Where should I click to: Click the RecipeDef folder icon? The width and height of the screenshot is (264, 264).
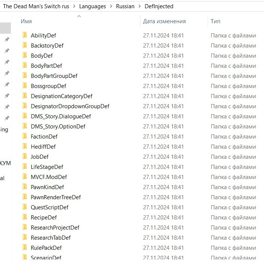point(25,217)
